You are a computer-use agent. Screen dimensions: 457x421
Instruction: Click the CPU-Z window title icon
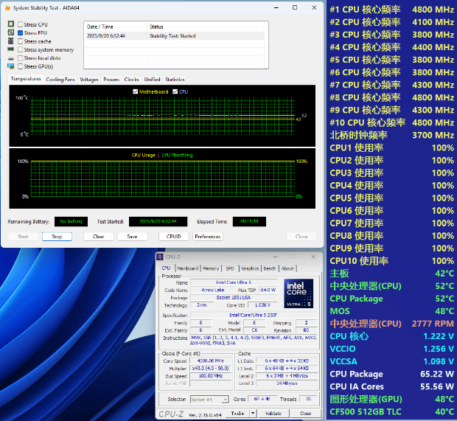160,257
